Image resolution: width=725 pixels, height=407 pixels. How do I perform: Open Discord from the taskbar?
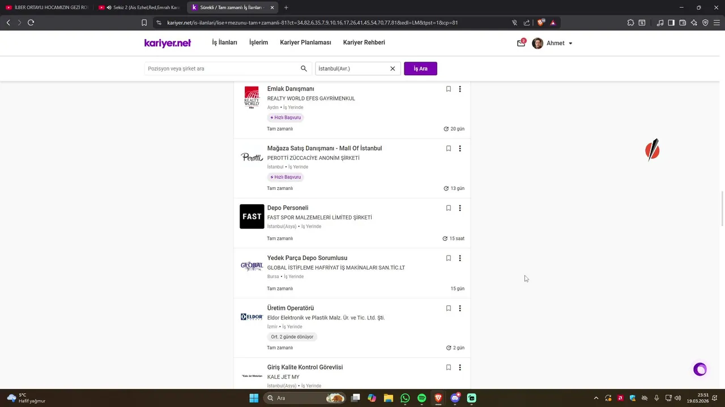coord(455,398)
